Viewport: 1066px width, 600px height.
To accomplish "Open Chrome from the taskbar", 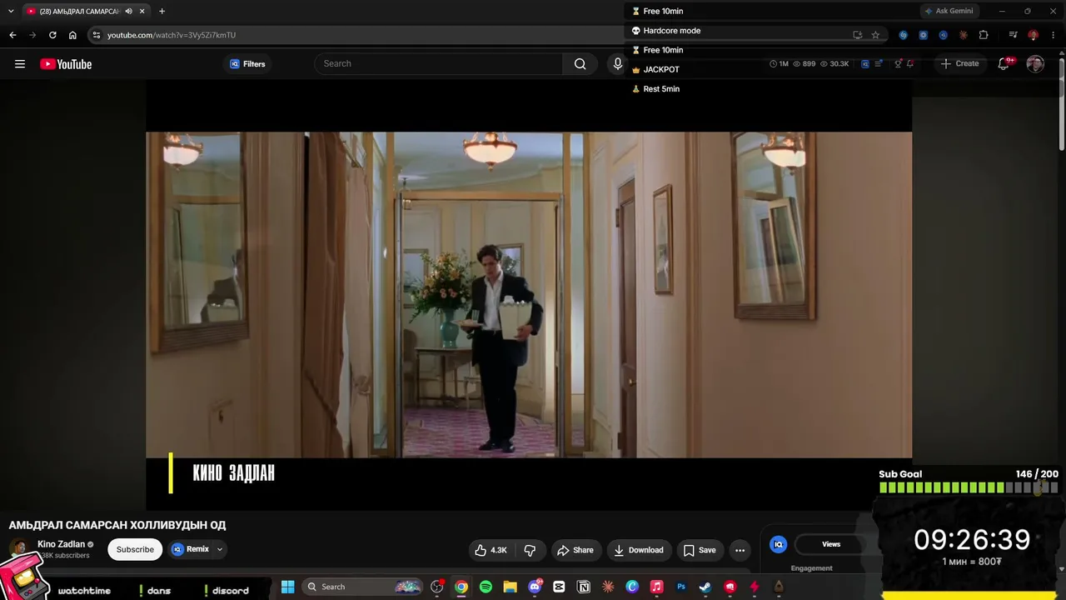I will [x=461, y=587].
